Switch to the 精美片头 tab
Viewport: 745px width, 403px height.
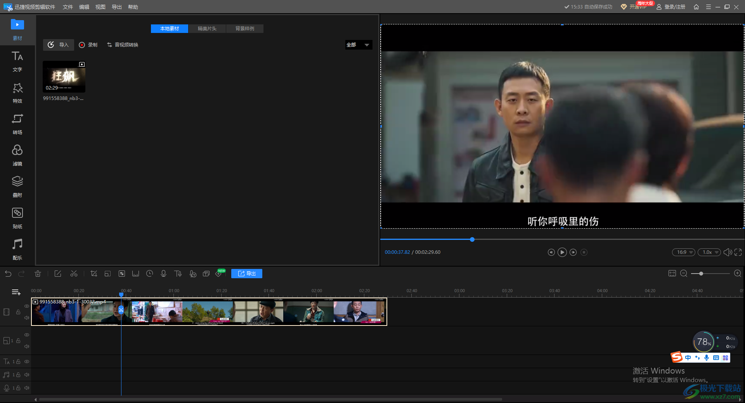[207, 29]
